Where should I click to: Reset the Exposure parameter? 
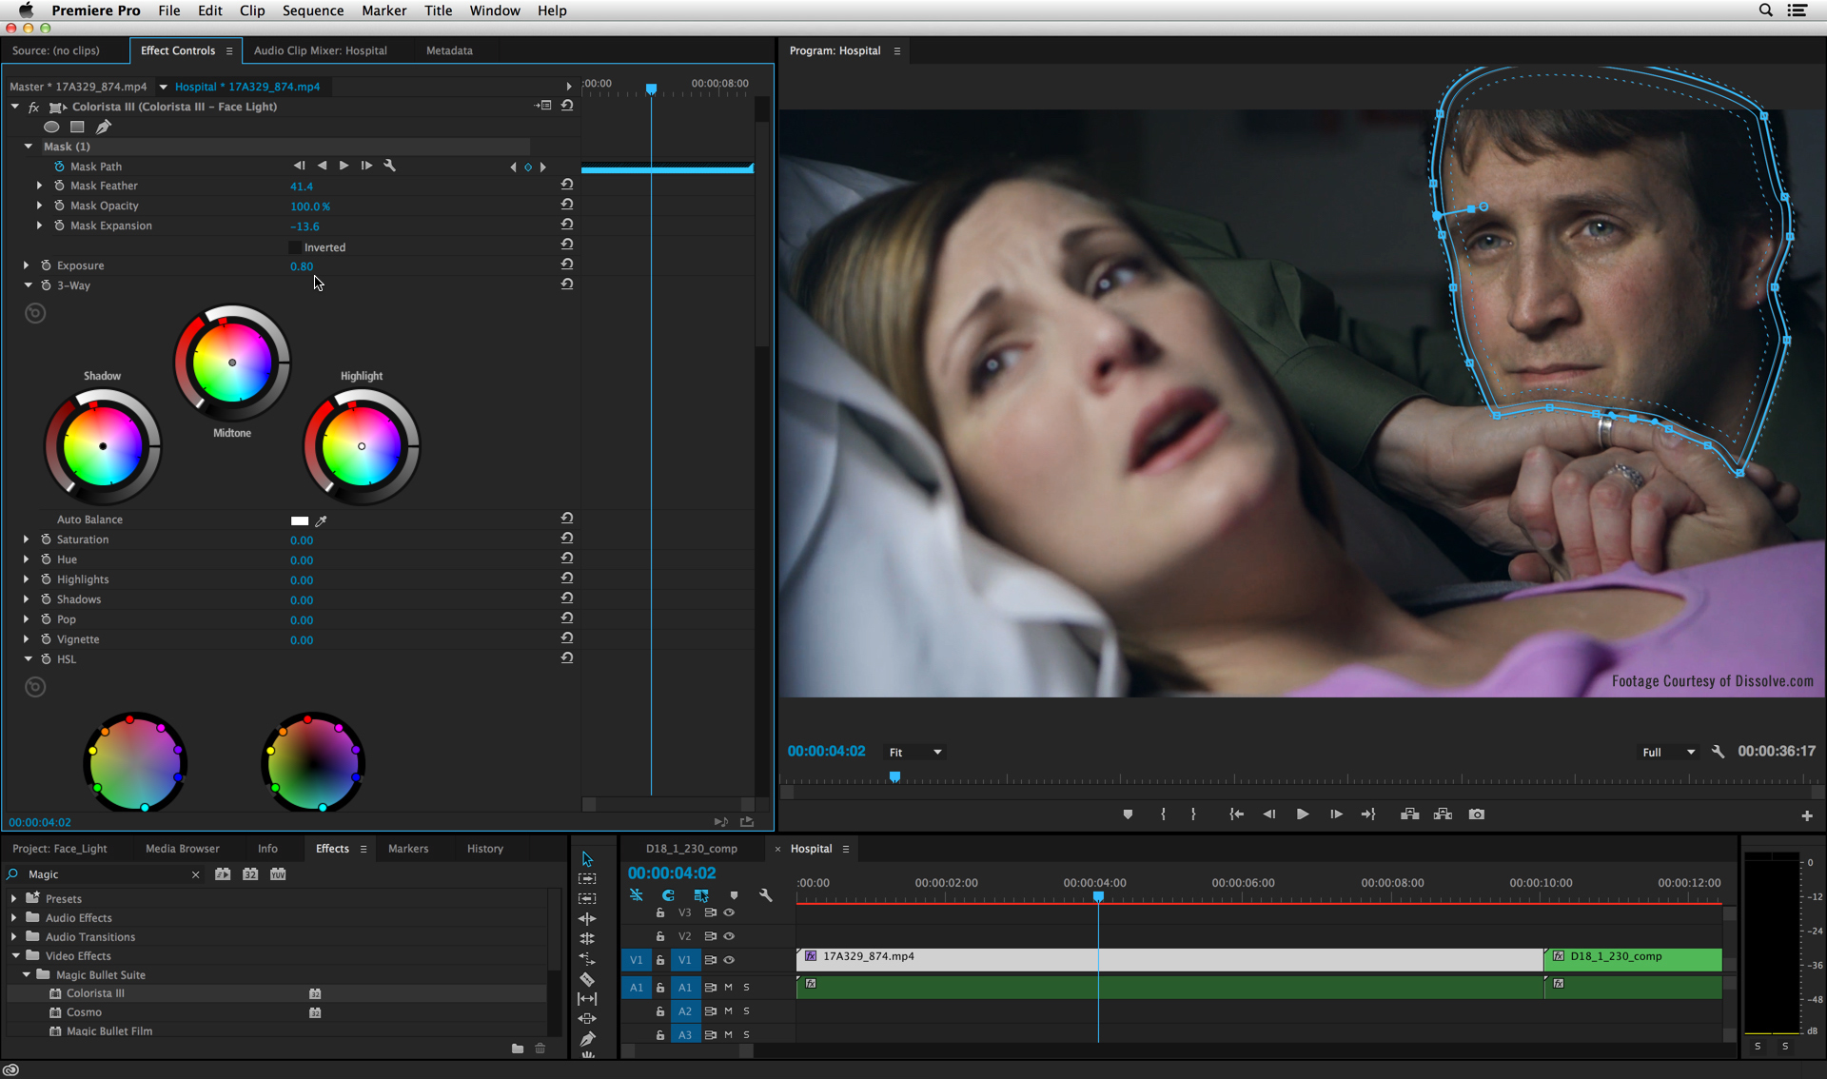pos(567,265)
